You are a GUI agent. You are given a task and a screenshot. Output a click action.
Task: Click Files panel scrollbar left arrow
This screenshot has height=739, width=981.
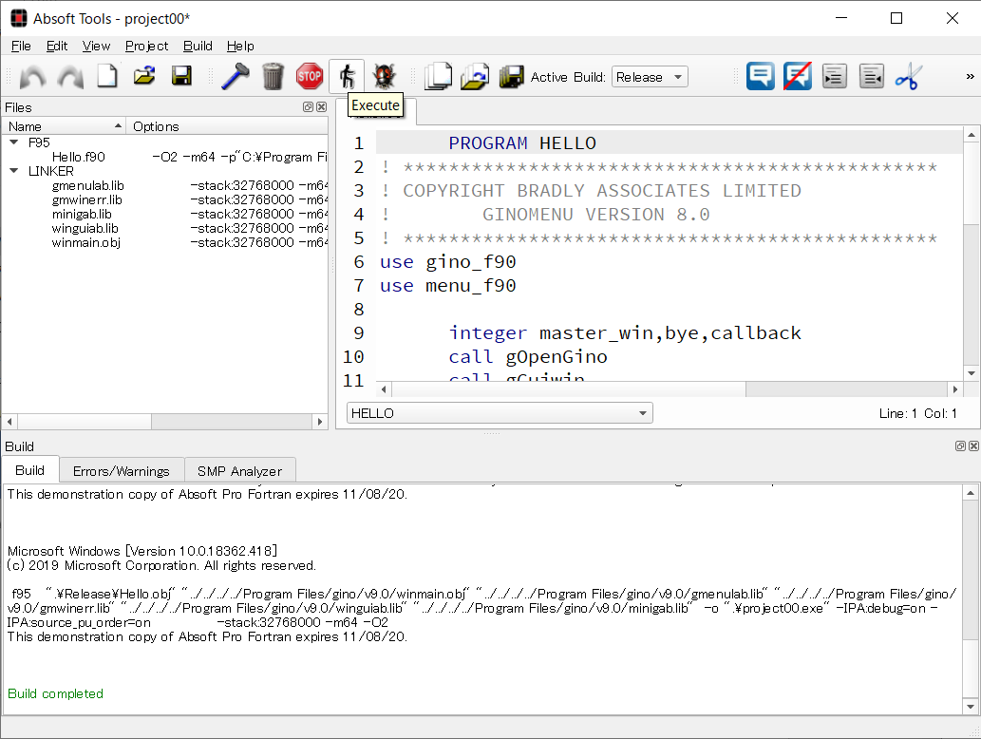[x=9, y=422]
